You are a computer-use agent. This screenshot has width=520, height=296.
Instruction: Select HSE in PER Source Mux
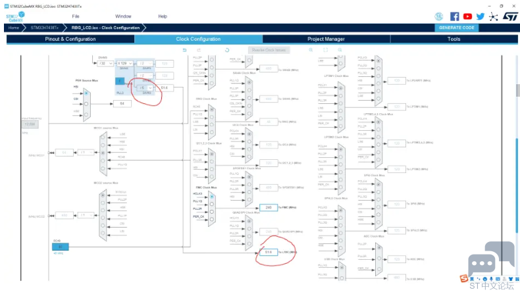86,114
